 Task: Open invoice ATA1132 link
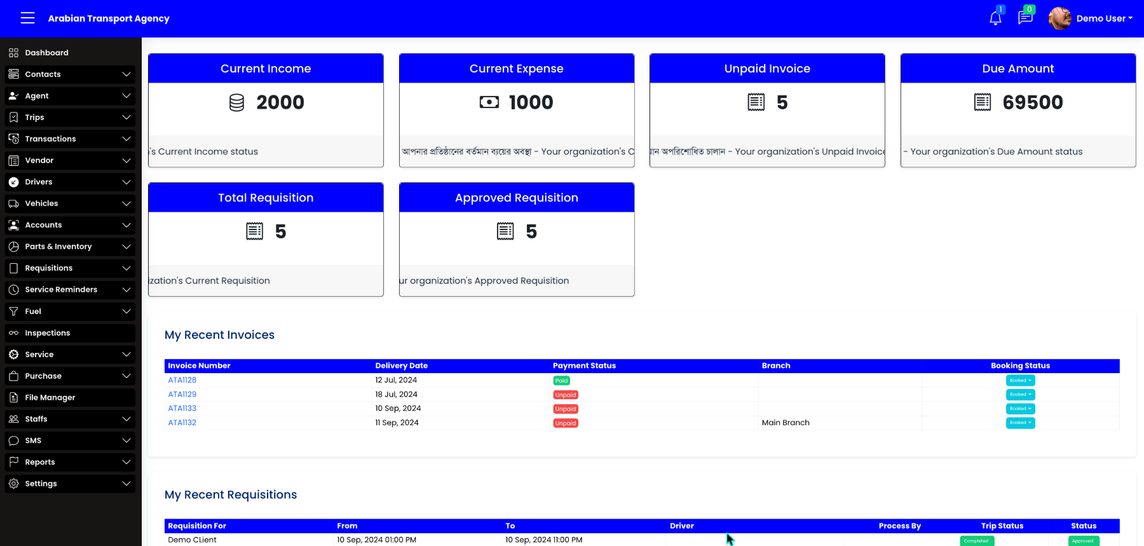click(182, 423)
